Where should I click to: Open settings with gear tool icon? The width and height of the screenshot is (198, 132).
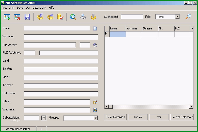(x=93, y=17)
